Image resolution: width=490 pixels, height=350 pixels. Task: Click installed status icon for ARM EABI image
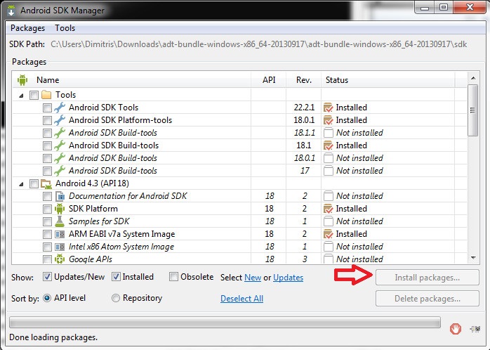point(328,234)
